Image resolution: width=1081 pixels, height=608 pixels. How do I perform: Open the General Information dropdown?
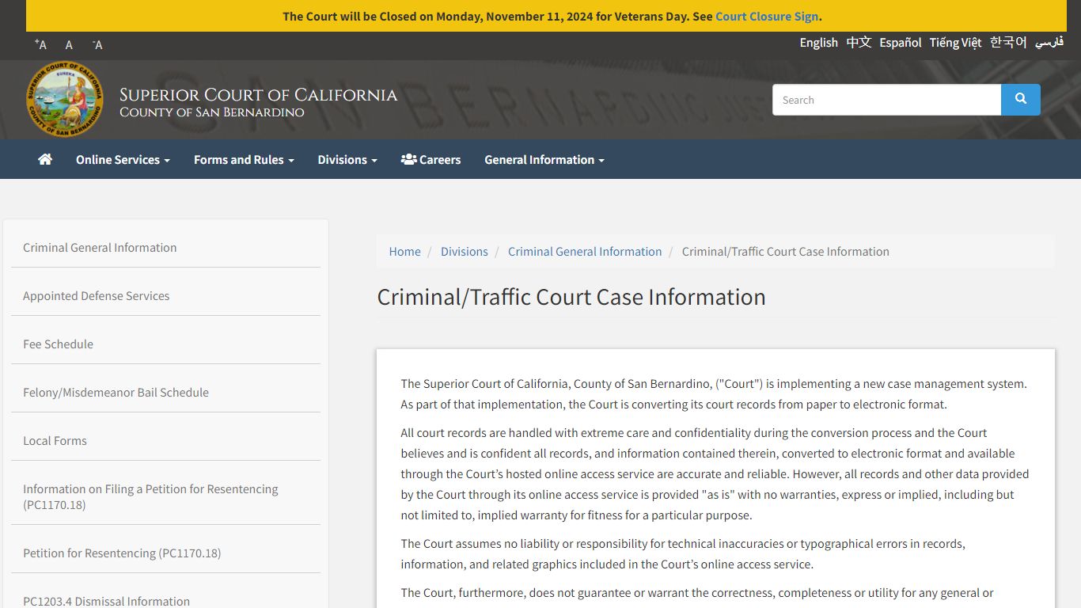point(544,159)
